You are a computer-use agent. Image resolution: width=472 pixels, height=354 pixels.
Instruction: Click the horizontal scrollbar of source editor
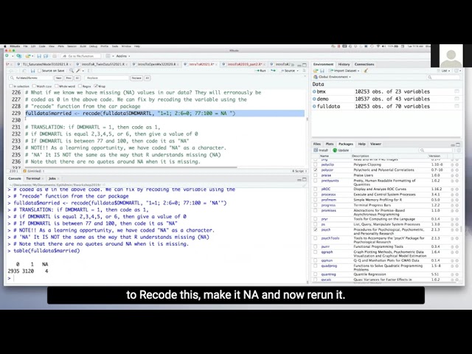click(x=131, y=167)
